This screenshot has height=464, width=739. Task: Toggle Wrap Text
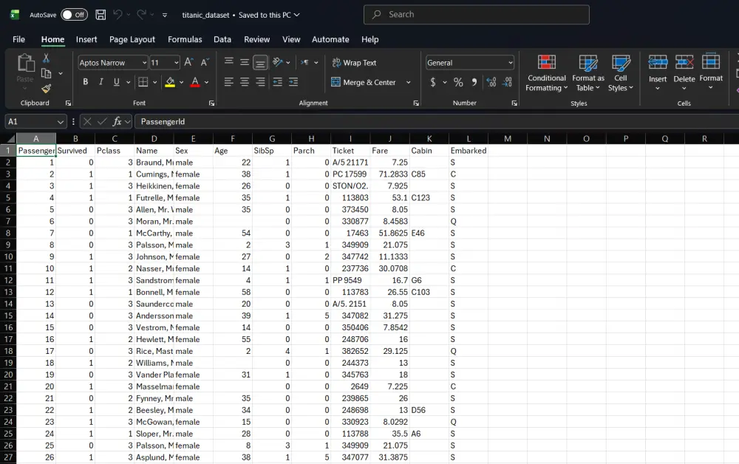[355, 63]
